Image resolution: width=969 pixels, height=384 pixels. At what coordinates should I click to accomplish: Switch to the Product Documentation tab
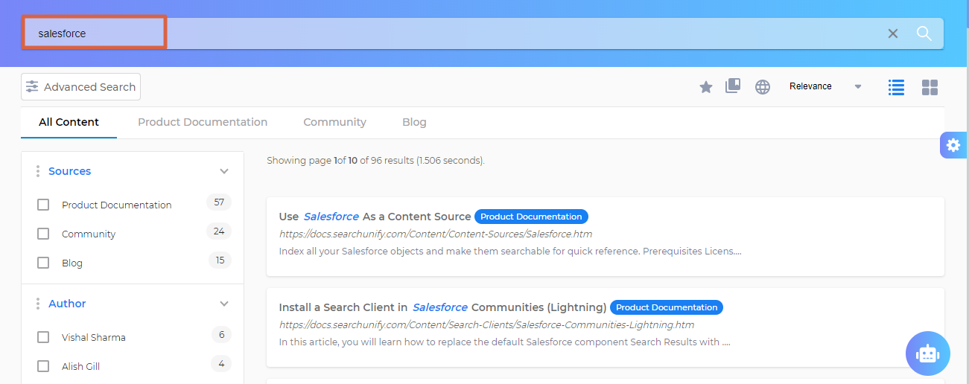click(x=202, y=122)
